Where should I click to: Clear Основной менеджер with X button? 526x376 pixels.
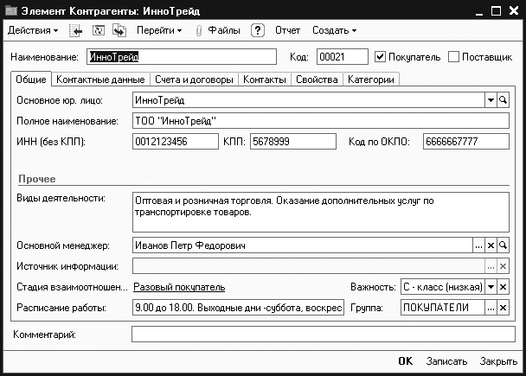coord(491,245)
